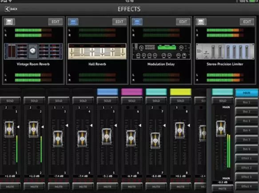Mute the MAIN channel

pos(223,188)
